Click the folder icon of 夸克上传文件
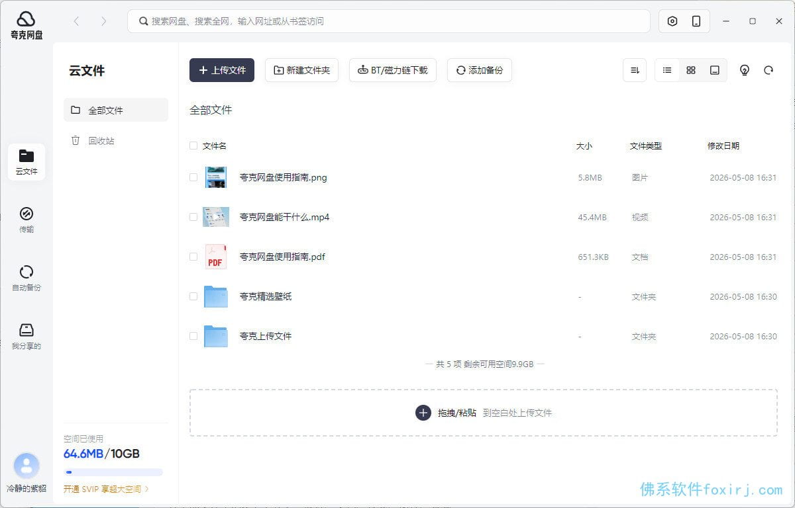The height and width of the screenshot is (508, 795). pos(216,336)
